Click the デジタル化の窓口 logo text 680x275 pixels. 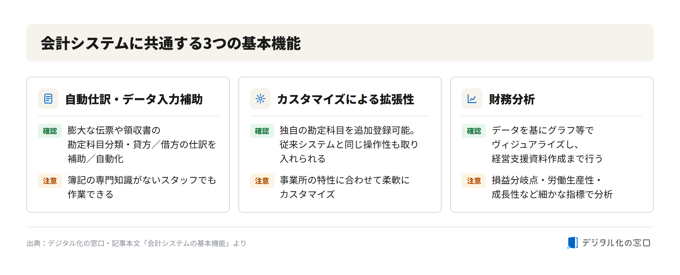pyautogui.click(x=616, y=243)
